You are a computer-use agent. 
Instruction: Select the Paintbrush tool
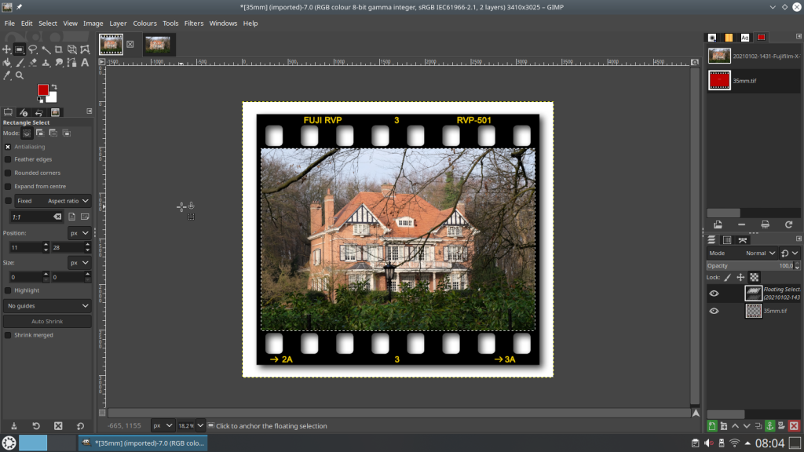click(x=20, y=63)
